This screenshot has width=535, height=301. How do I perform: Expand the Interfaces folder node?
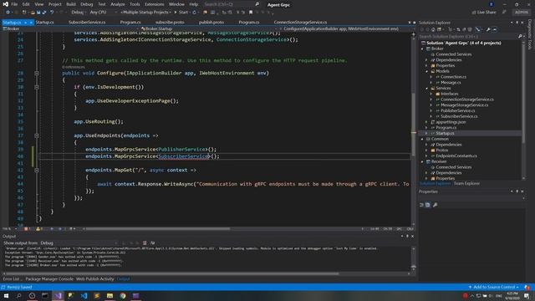(431, 94)
